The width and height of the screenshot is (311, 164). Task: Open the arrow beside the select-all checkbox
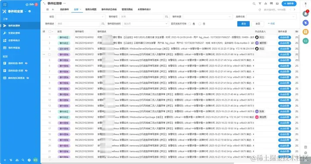coord(53,32)
